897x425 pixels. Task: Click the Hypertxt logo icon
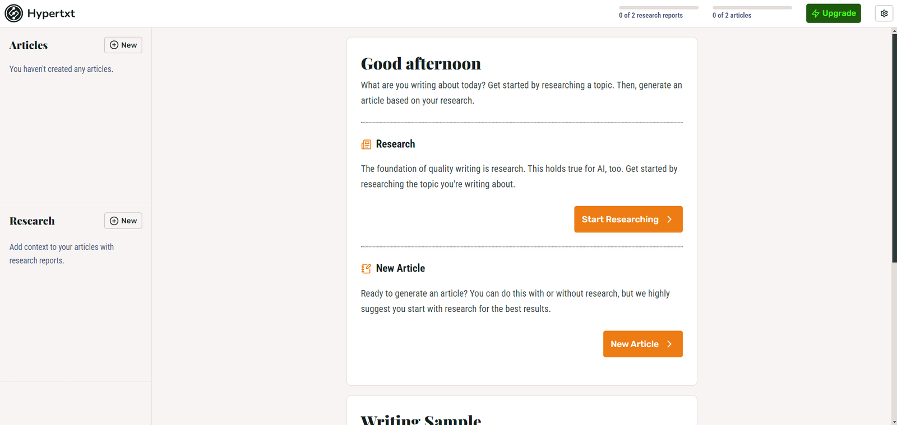pos(13,13)
